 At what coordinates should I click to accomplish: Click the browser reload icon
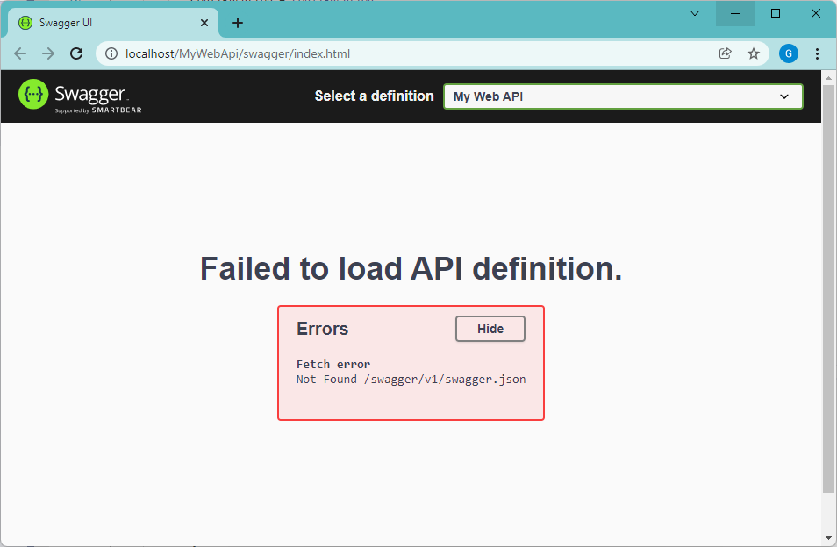[76, 53]
